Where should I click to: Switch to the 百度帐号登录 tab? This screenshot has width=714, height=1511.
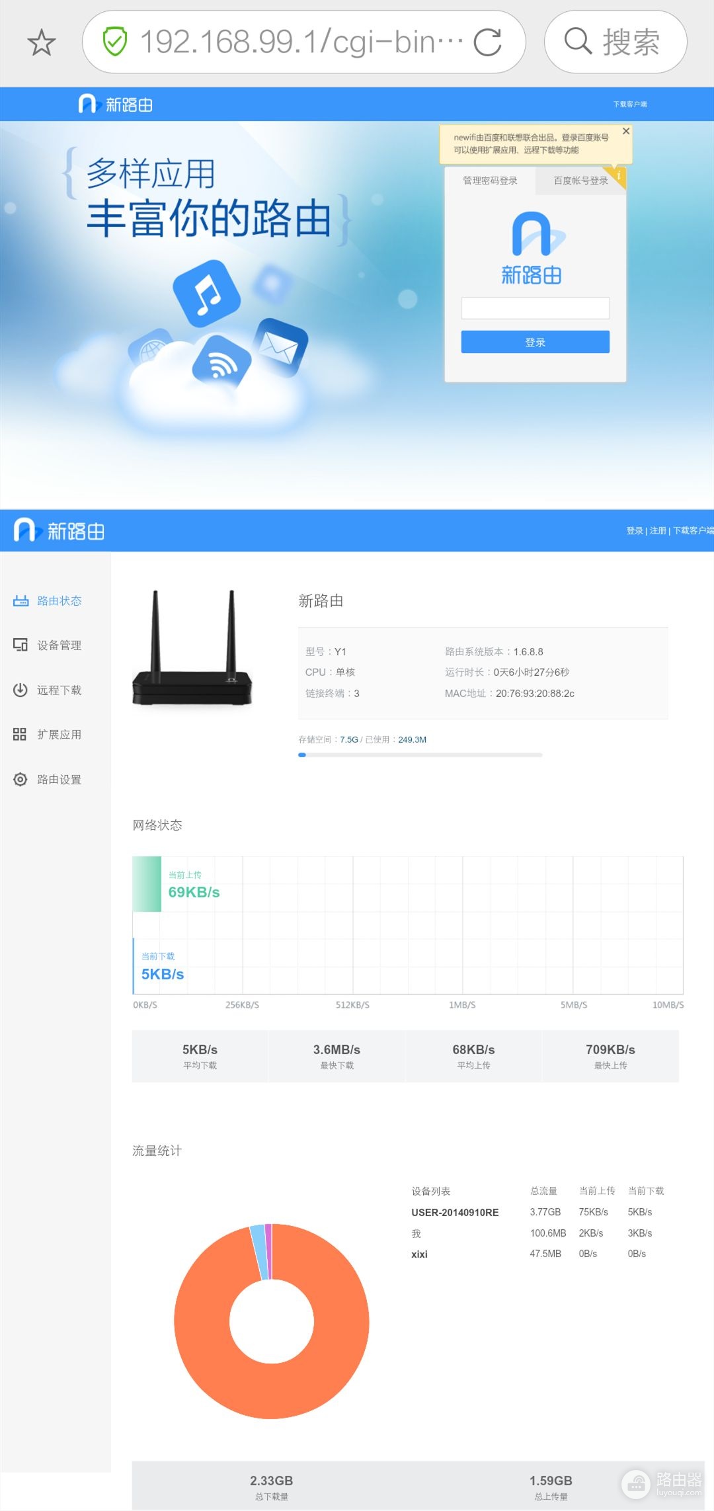coord(580,181)
